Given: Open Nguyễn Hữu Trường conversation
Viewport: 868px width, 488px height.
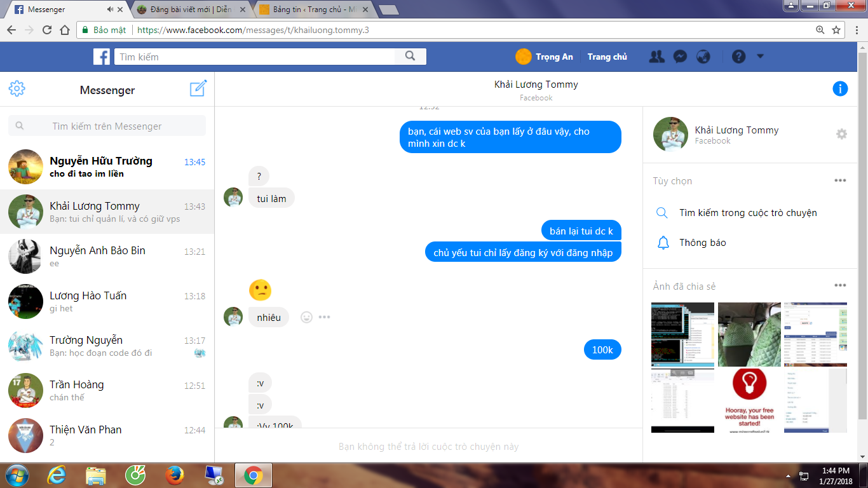Looking at the screenshot, I should click(x=107, y=167).
